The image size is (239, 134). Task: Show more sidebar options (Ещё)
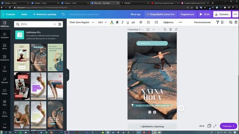[4, 125]
